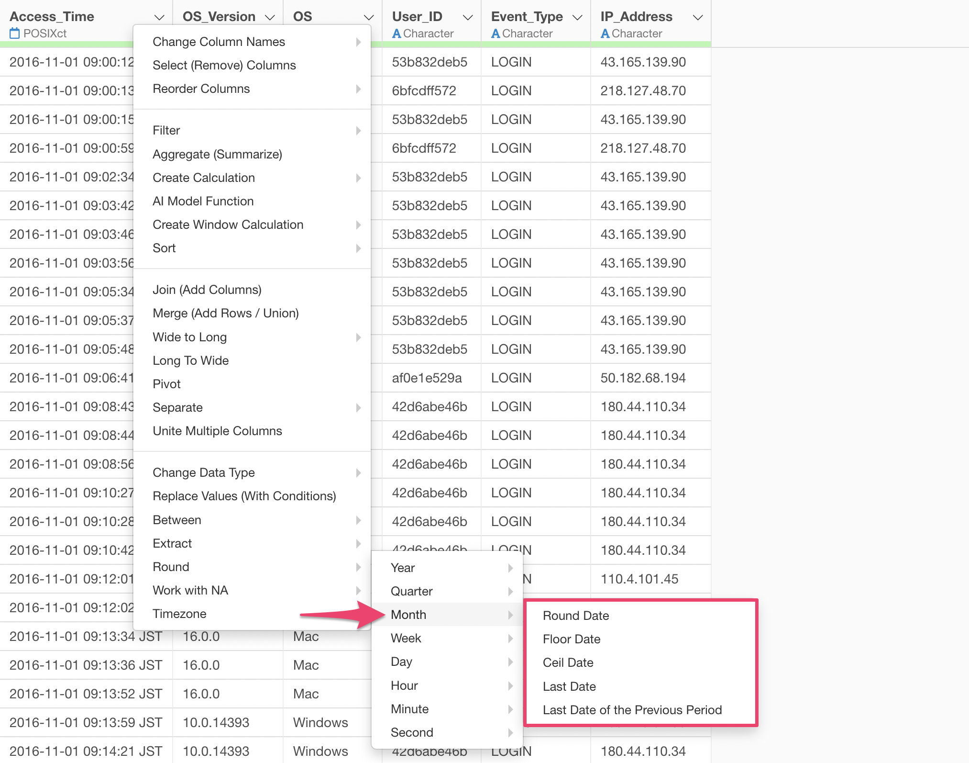Image resolution: width=969 pixels, height=763 pixels.
Task: Choose Aggregate (Summarize) from menu
Action: 217,154
